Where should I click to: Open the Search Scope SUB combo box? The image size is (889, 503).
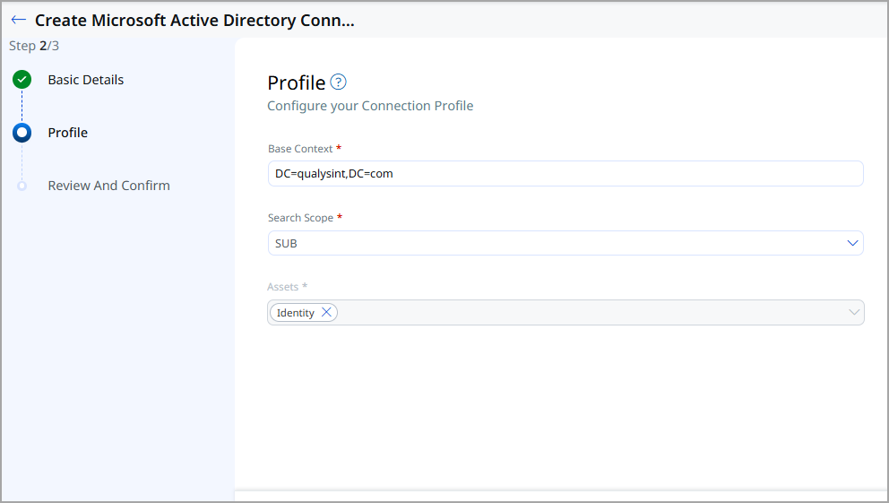click(556, 243)
